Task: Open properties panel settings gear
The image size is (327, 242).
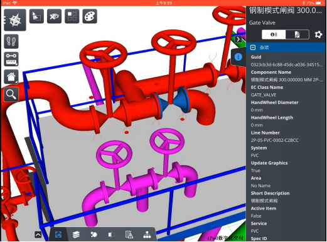Action: tap(318, 34)
